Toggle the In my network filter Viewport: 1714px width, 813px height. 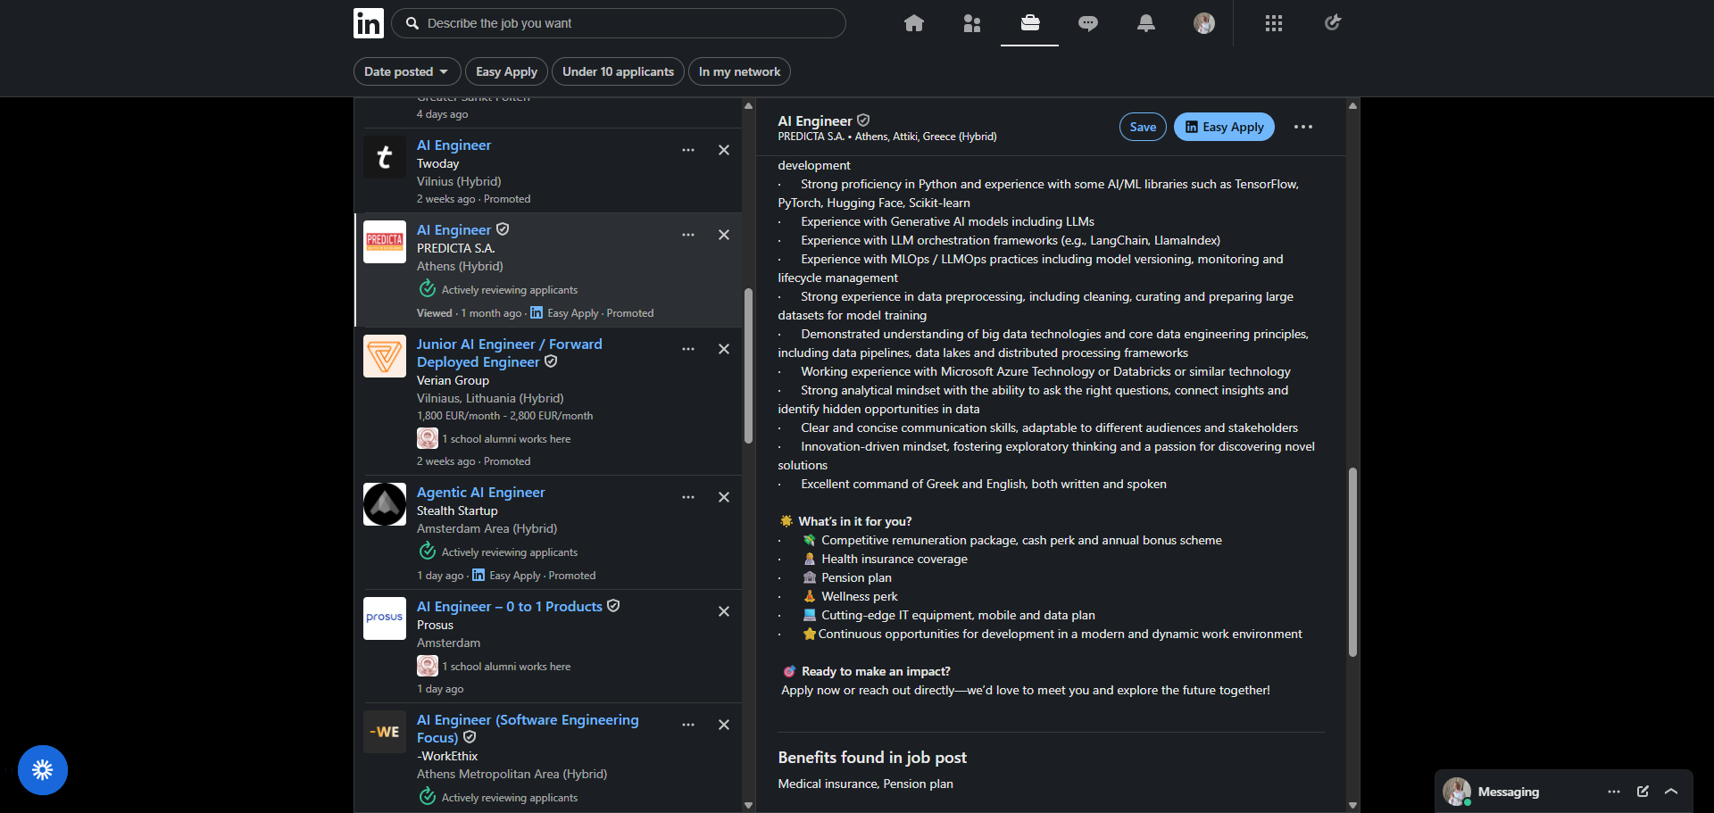(x=739, y=71)
